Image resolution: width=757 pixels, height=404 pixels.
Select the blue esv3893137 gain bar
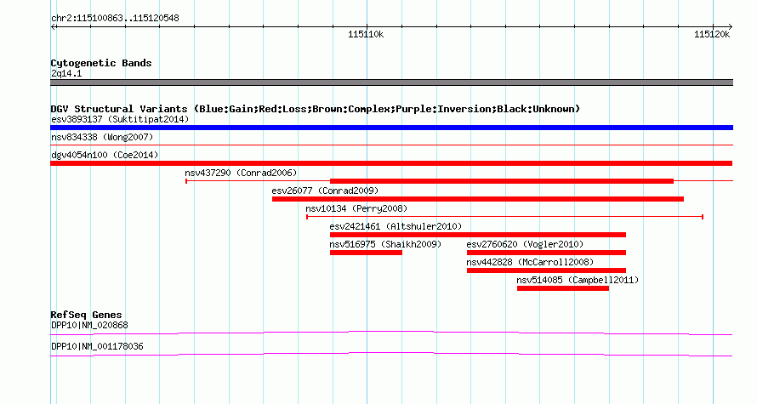pos(391,128)
